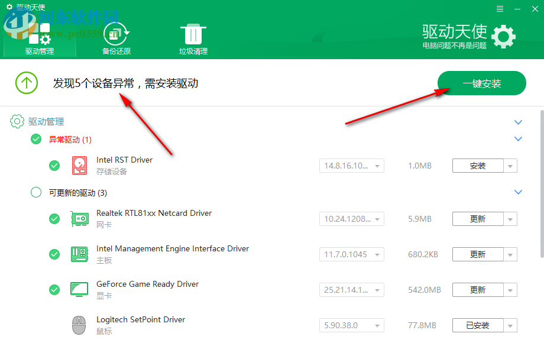Image resolution: width=544 pixels, height=343 pixels.
Task: Deselect the GeForce Game Ready Driver checkbox
Action: click(x=54, y=290)
